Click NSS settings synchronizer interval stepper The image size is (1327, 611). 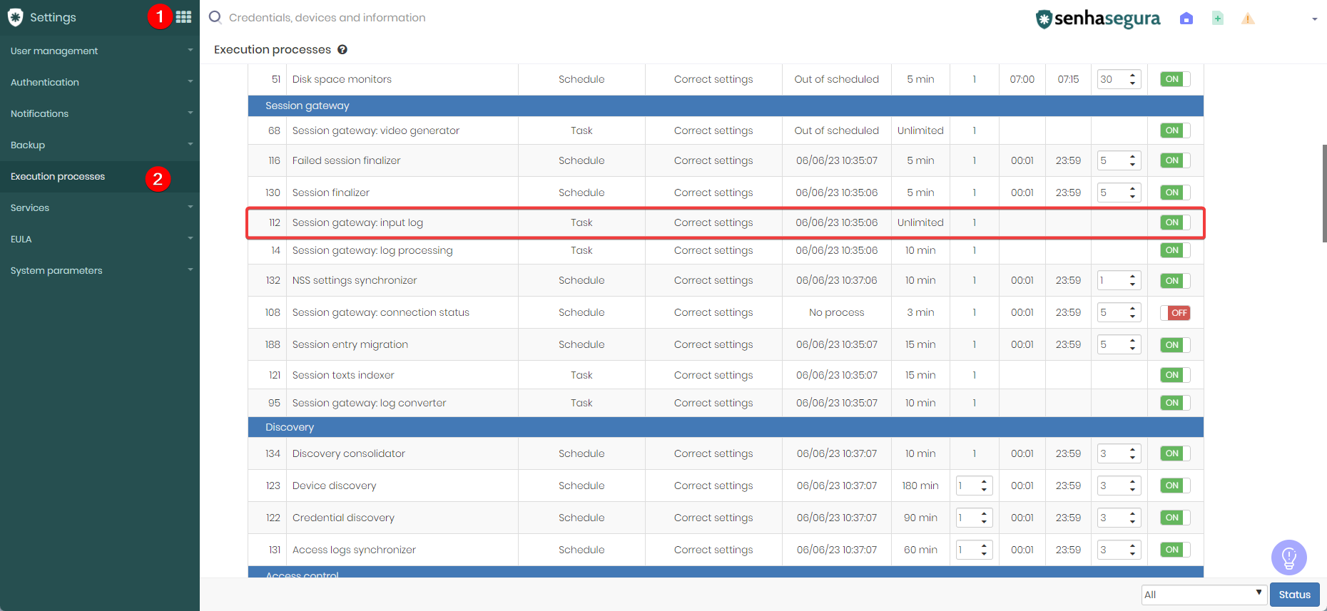pos(1119,280)
